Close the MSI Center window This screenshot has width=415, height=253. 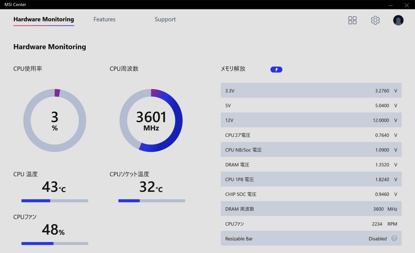pos(407,5)
